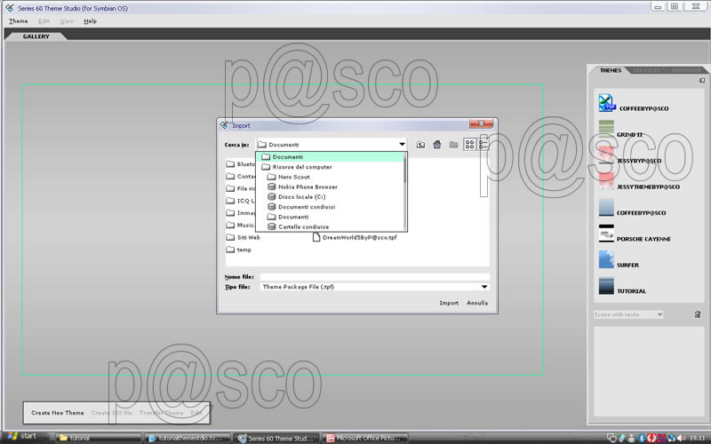Image resolution: width=711 pixels, height=444 pixels.
Task: Go up one folder level in Import dialog
Action: click(x=420, y=145)
